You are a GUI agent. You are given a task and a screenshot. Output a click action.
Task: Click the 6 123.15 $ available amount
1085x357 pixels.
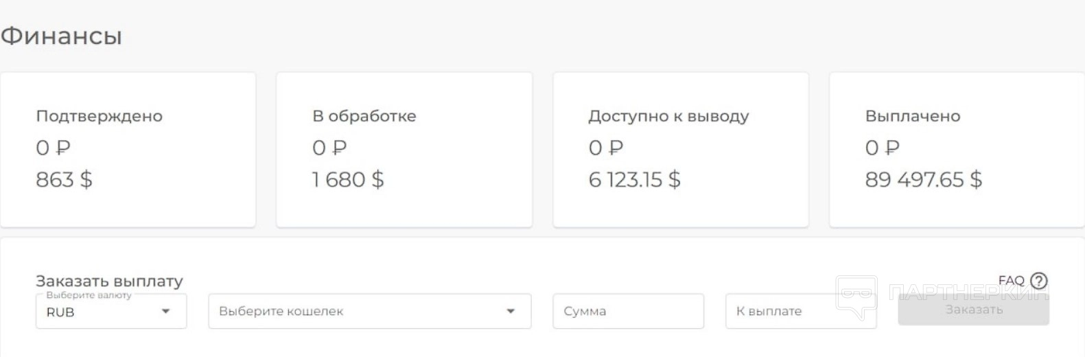pyautogui.click(x=634, y=180)
